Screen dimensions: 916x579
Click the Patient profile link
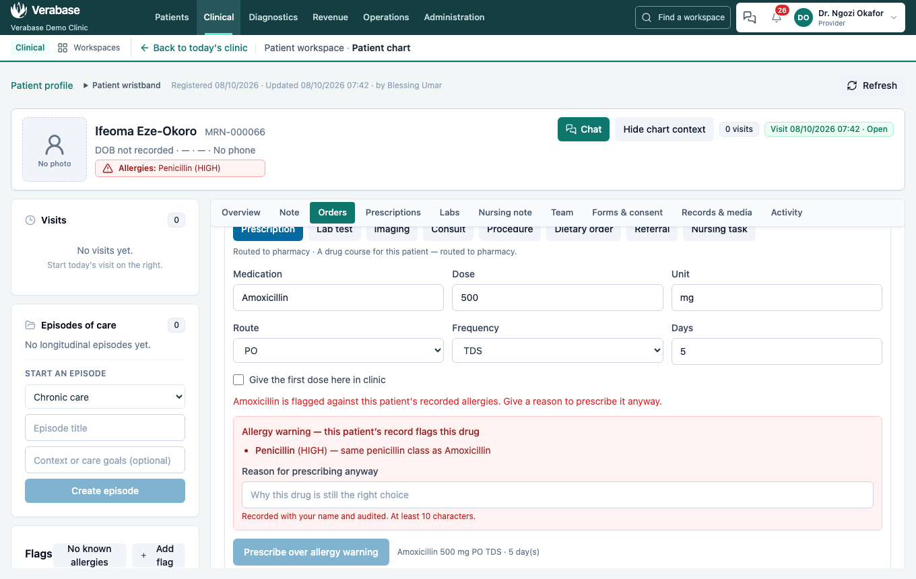tap(42, 86)
